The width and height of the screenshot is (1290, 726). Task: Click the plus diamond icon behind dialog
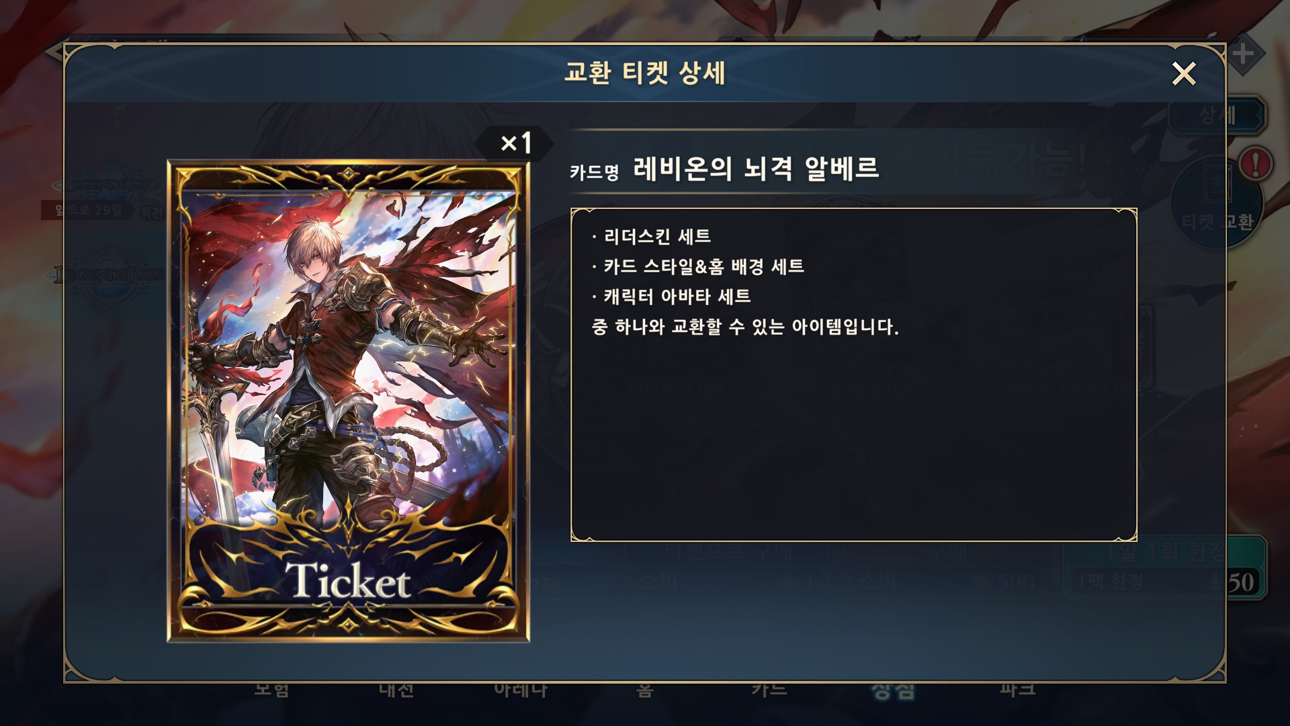[1243, 54]
